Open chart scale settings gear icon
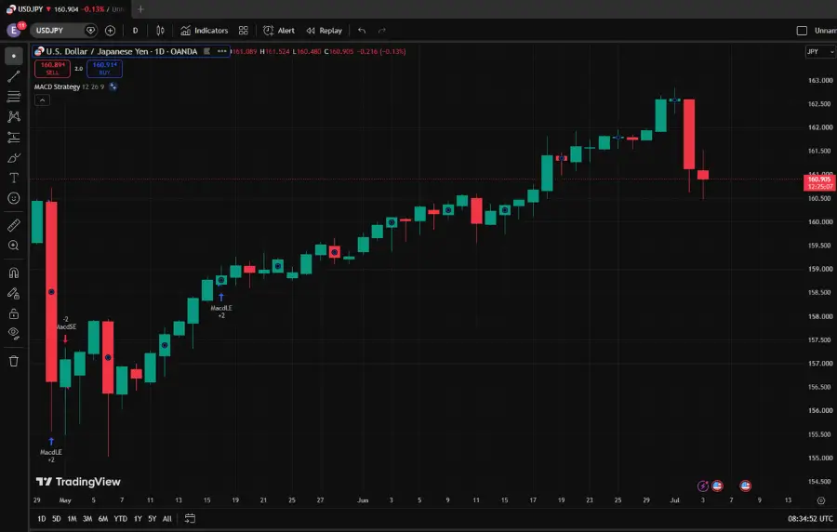The height and width of the screenshot is (532, 837). [821, 500]
